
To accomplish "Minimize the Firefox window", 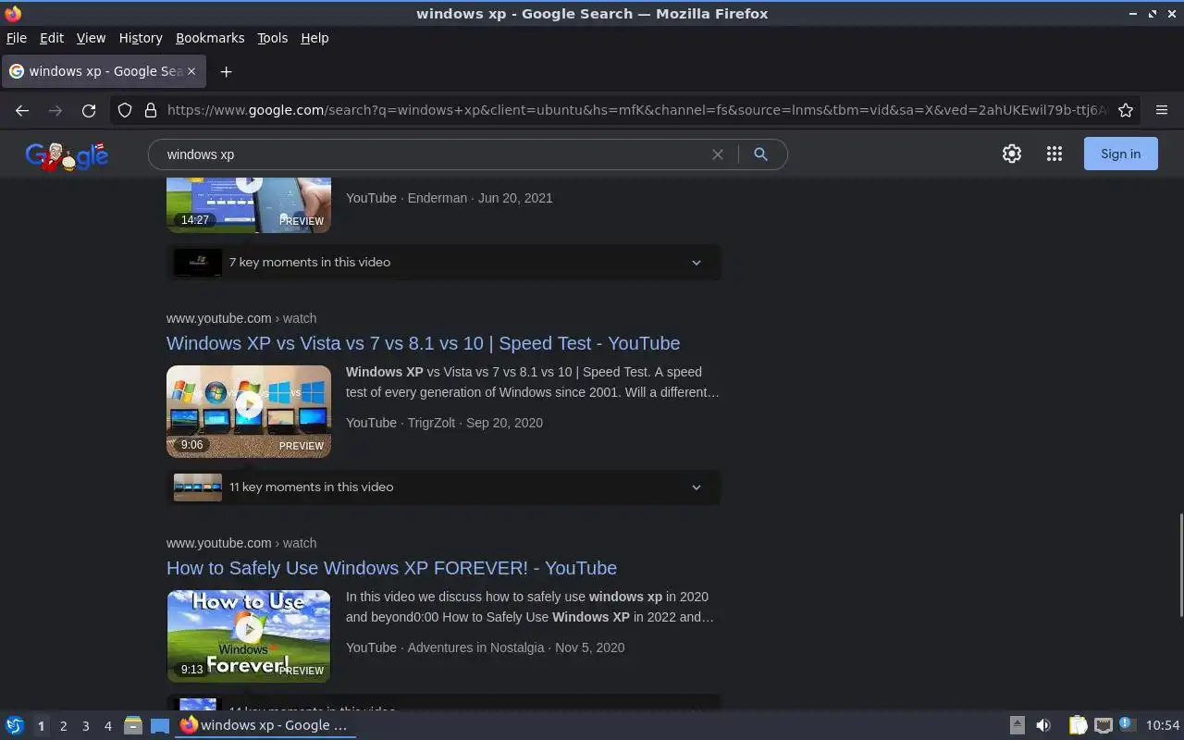I will (x=1133, y=14).
